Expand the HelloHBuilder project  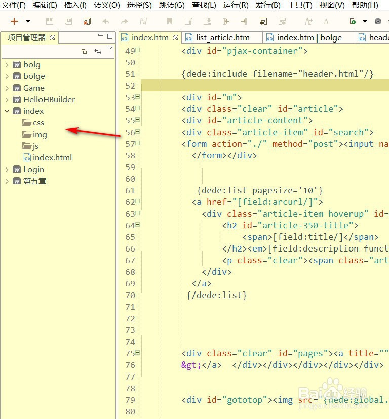(x=7, y=100)
